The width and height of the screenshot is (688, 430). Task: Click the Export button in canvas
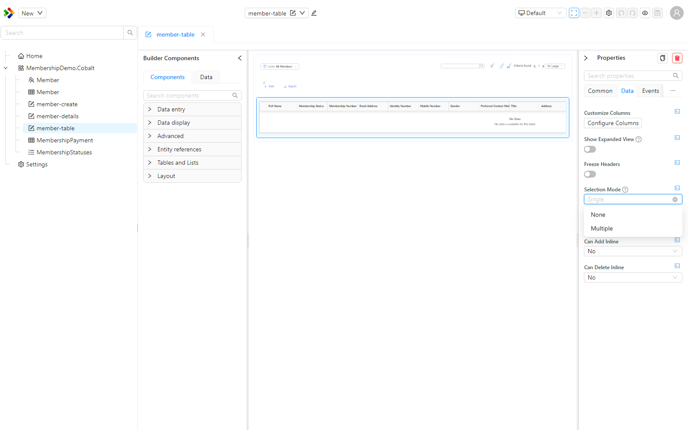pos(290,86)
